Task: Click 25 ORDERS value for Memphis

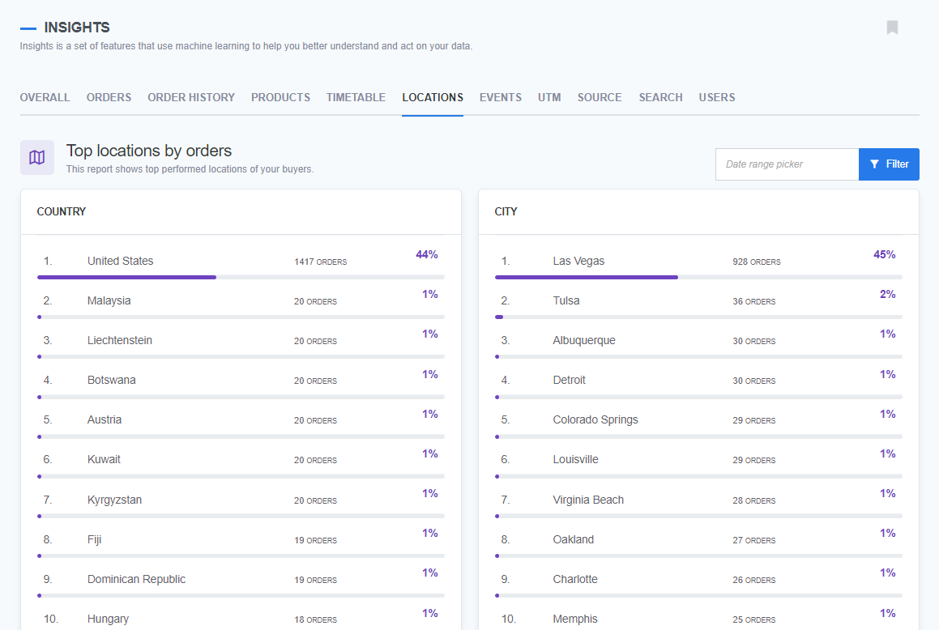Action: coord(754,619)
